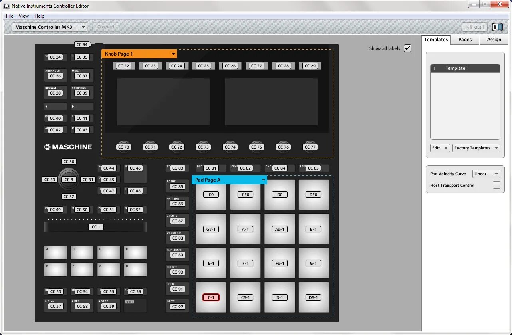Select the Arranger button CC 36
Viewport: 512px width, 335px height.
click(x=56, y=75)
